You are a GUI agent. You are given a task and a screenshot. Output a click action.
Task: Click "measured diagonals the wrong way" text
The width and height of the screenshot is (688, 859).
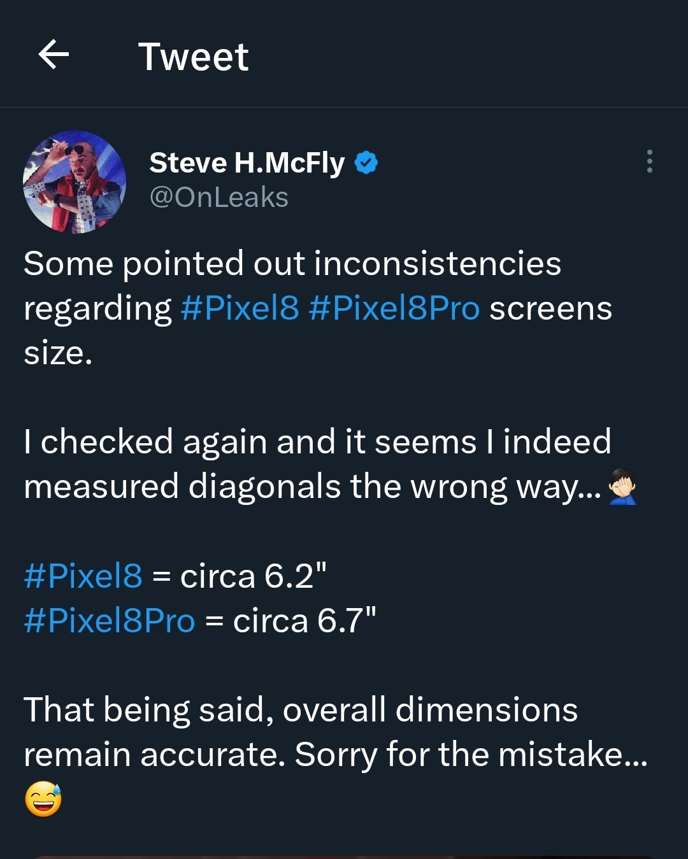312,487
